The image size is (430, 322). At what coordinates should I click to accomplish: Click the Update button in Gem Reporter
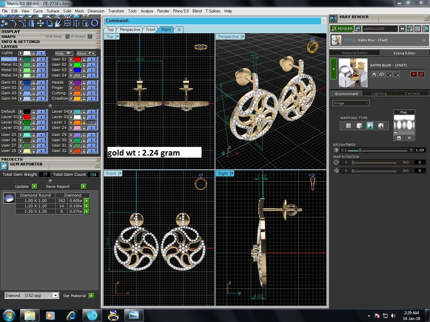tap(26, 186)
